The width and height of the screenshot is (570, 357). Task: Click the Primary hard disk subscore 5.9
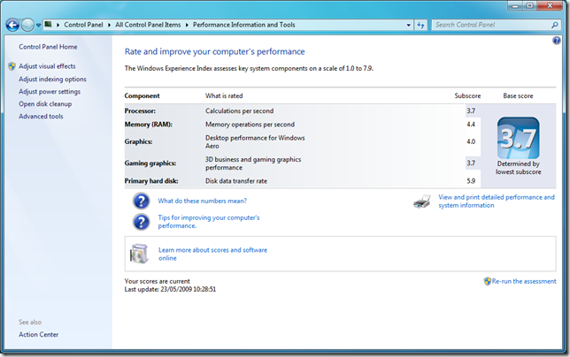click(471, 180)
